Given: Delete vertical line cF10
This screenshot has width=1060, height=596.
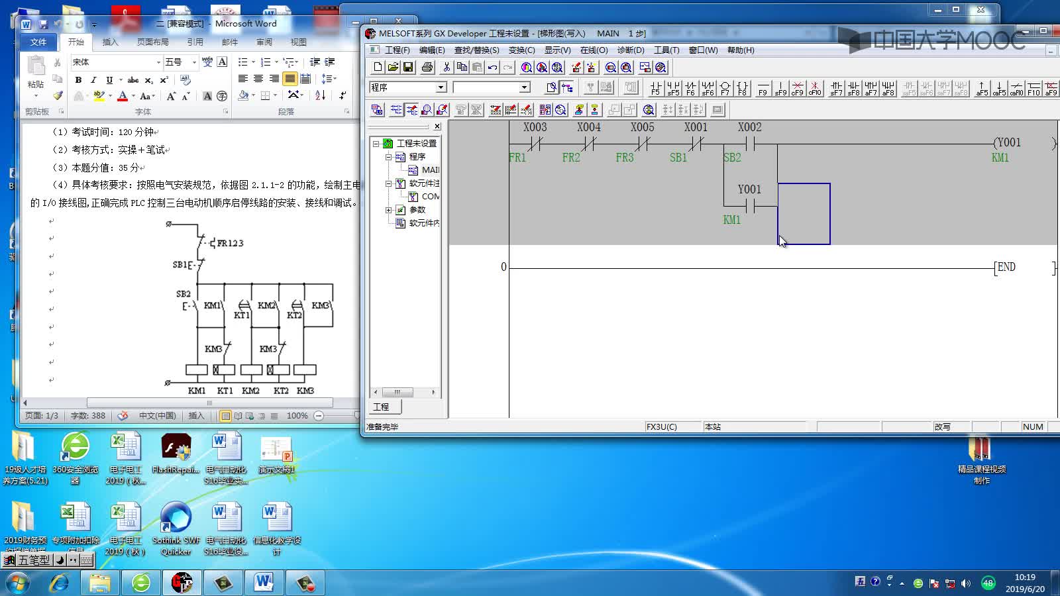Looking at the screenshot, I should point(815,88).
